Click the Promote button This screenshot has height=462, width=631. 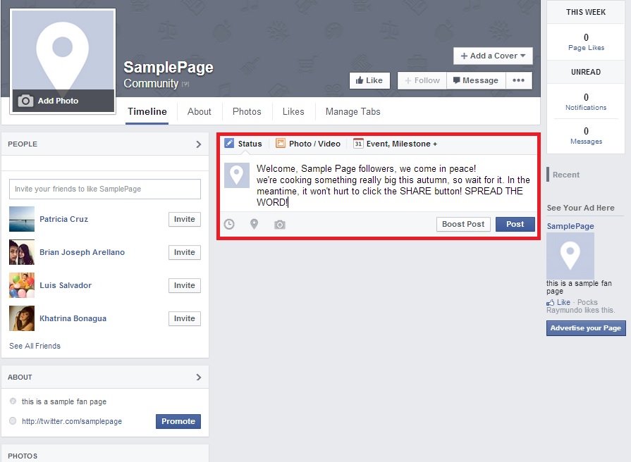click(178, 421)
